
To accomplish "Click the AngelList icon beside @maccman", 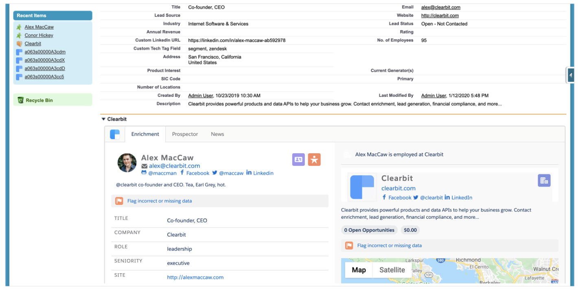I will (144, 173).
